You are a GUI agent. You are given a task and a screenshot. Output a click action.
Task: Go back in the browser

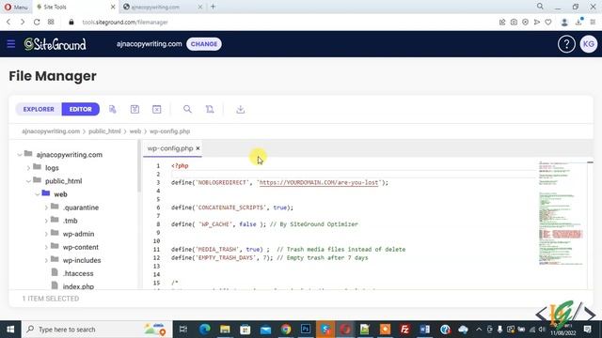[x=8, y=23]
